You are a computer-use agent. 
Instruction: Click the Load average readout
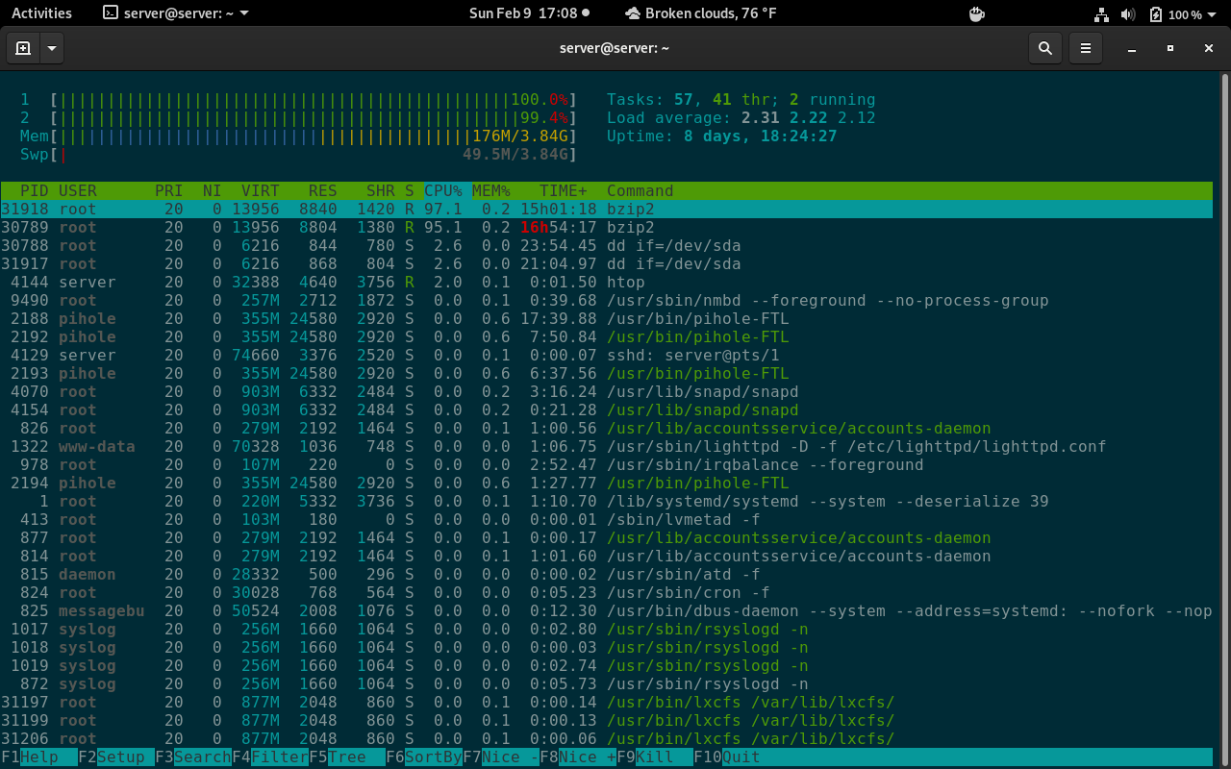tap(741, 117)
